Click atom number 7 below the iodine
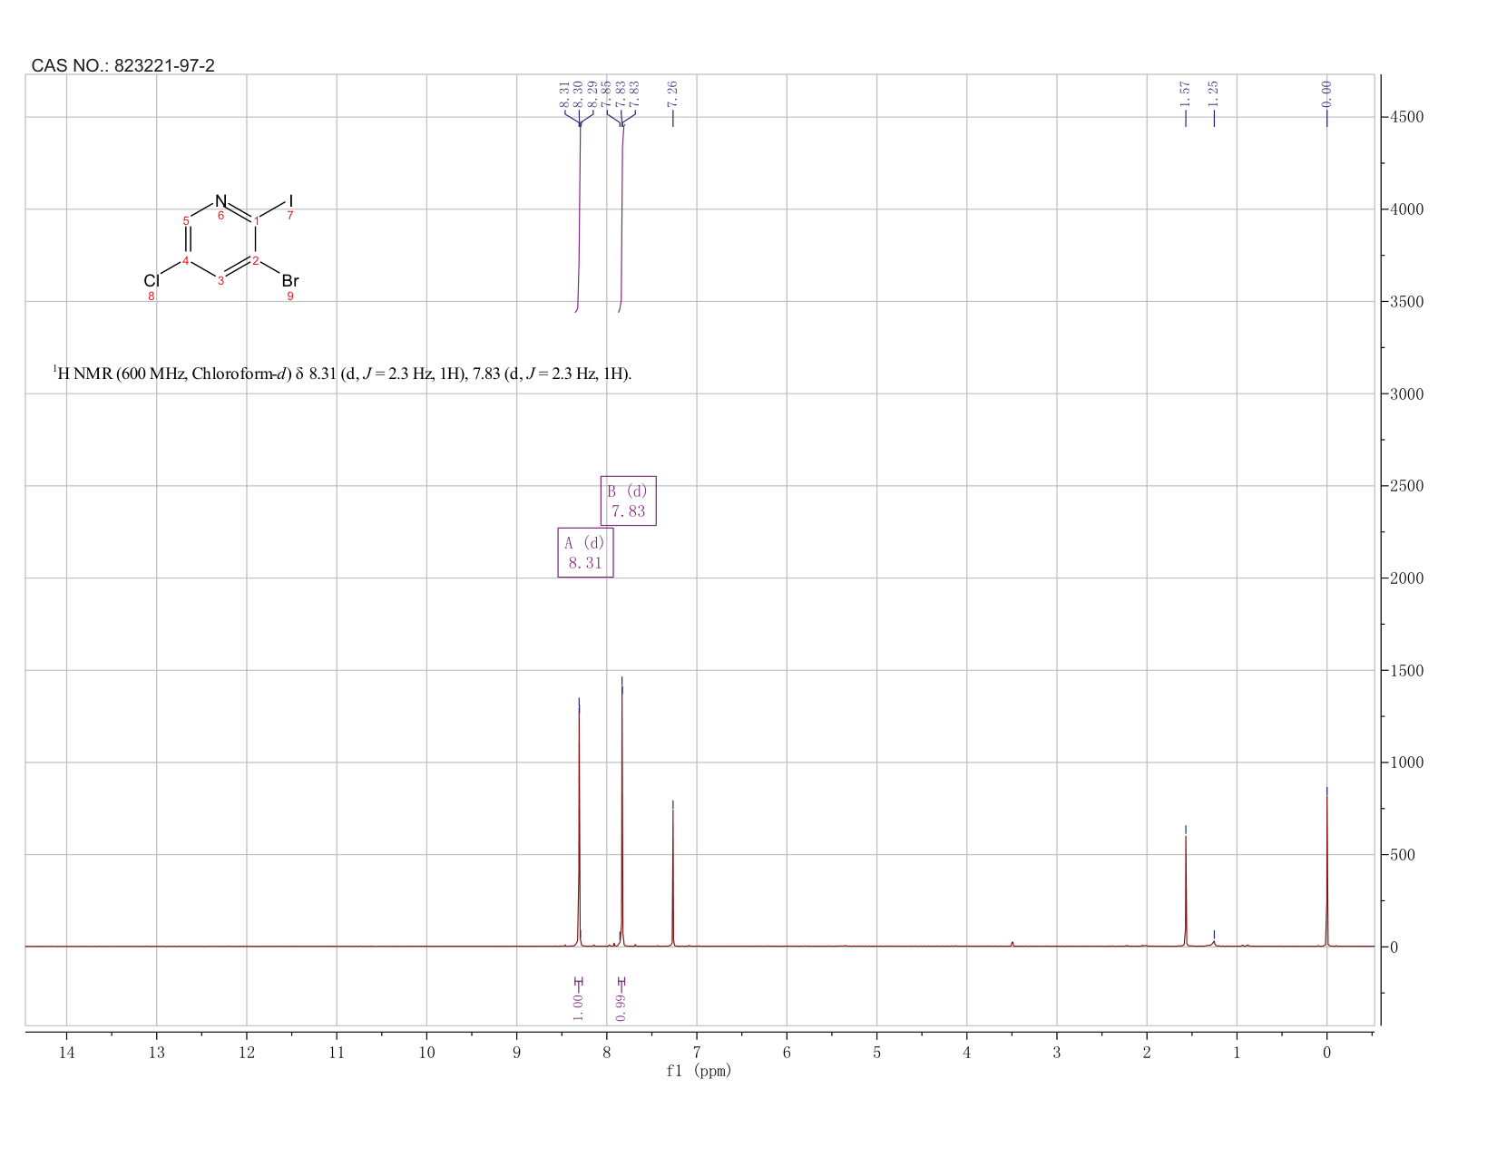The image size is (1497, 1156). pos(290,216)
